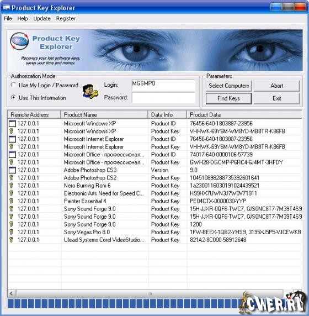The height and width of the screenshot is (316, 309).
Task: Click key icon of Sound Forge row with data 1200
Action: coord(12,224)
